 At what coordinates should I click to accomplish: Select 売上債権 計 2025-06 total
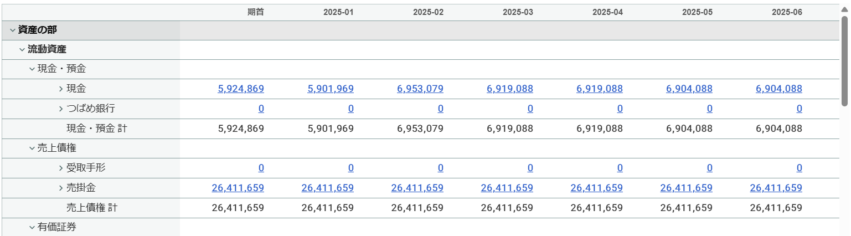pos(776,208)
